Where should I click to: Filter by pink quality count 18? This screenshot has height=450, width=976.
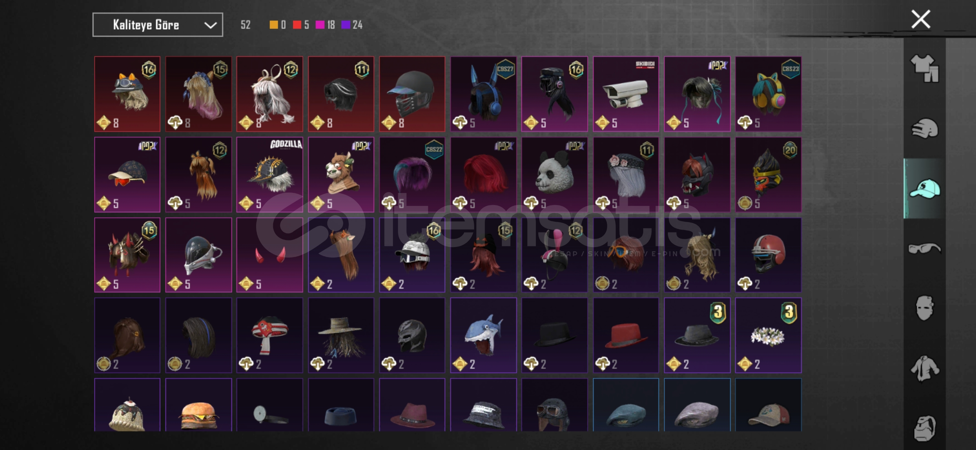pos(325,25)
